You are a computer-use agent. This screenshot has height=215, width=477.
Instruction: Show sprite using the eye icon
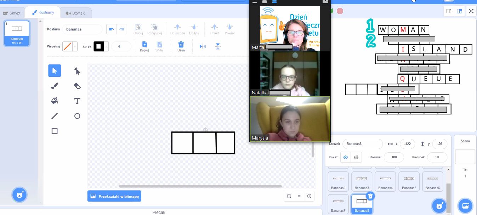pos(345,157)
